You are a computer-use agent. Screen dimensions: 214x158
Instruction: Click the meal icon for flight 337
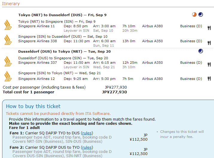[x=209, y=64]
